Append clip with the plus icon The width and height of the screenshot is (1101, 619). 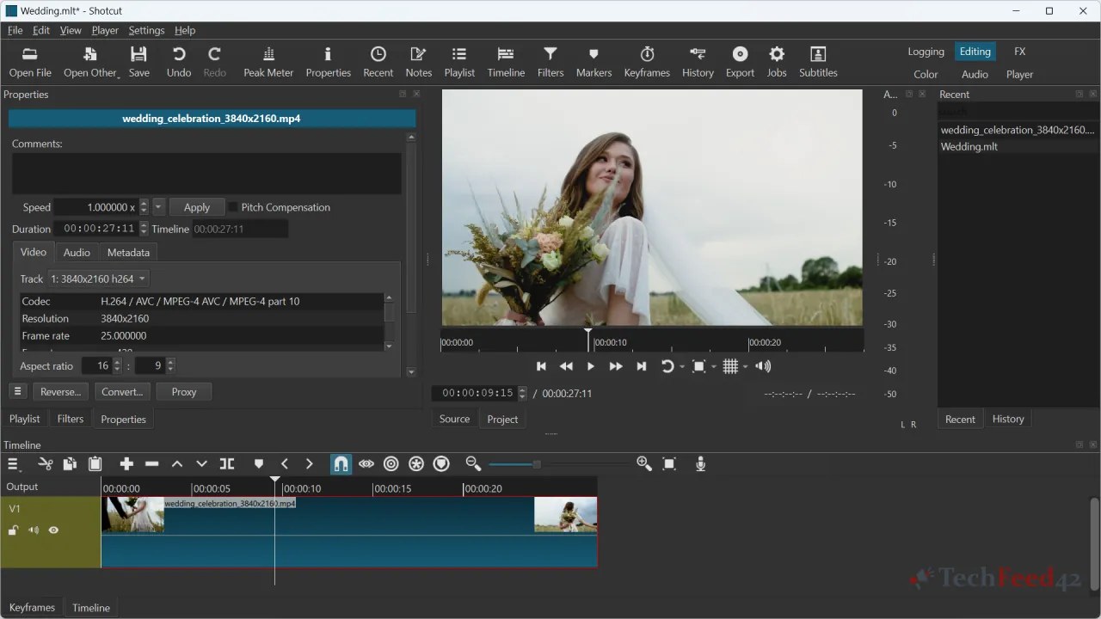(126, 464)
